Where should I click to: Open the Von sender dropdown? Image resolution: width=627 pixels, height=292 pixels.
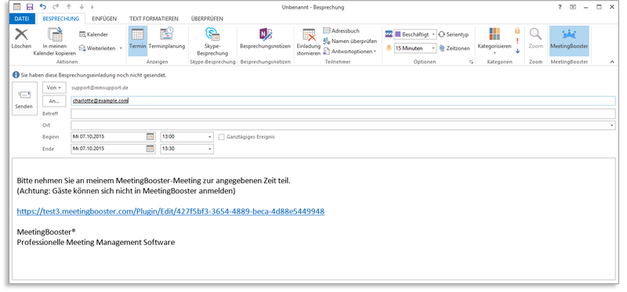54,88
